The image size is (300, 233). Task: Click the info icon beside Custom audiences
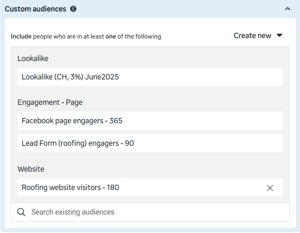pyautogui.click(x=73, y=9)
